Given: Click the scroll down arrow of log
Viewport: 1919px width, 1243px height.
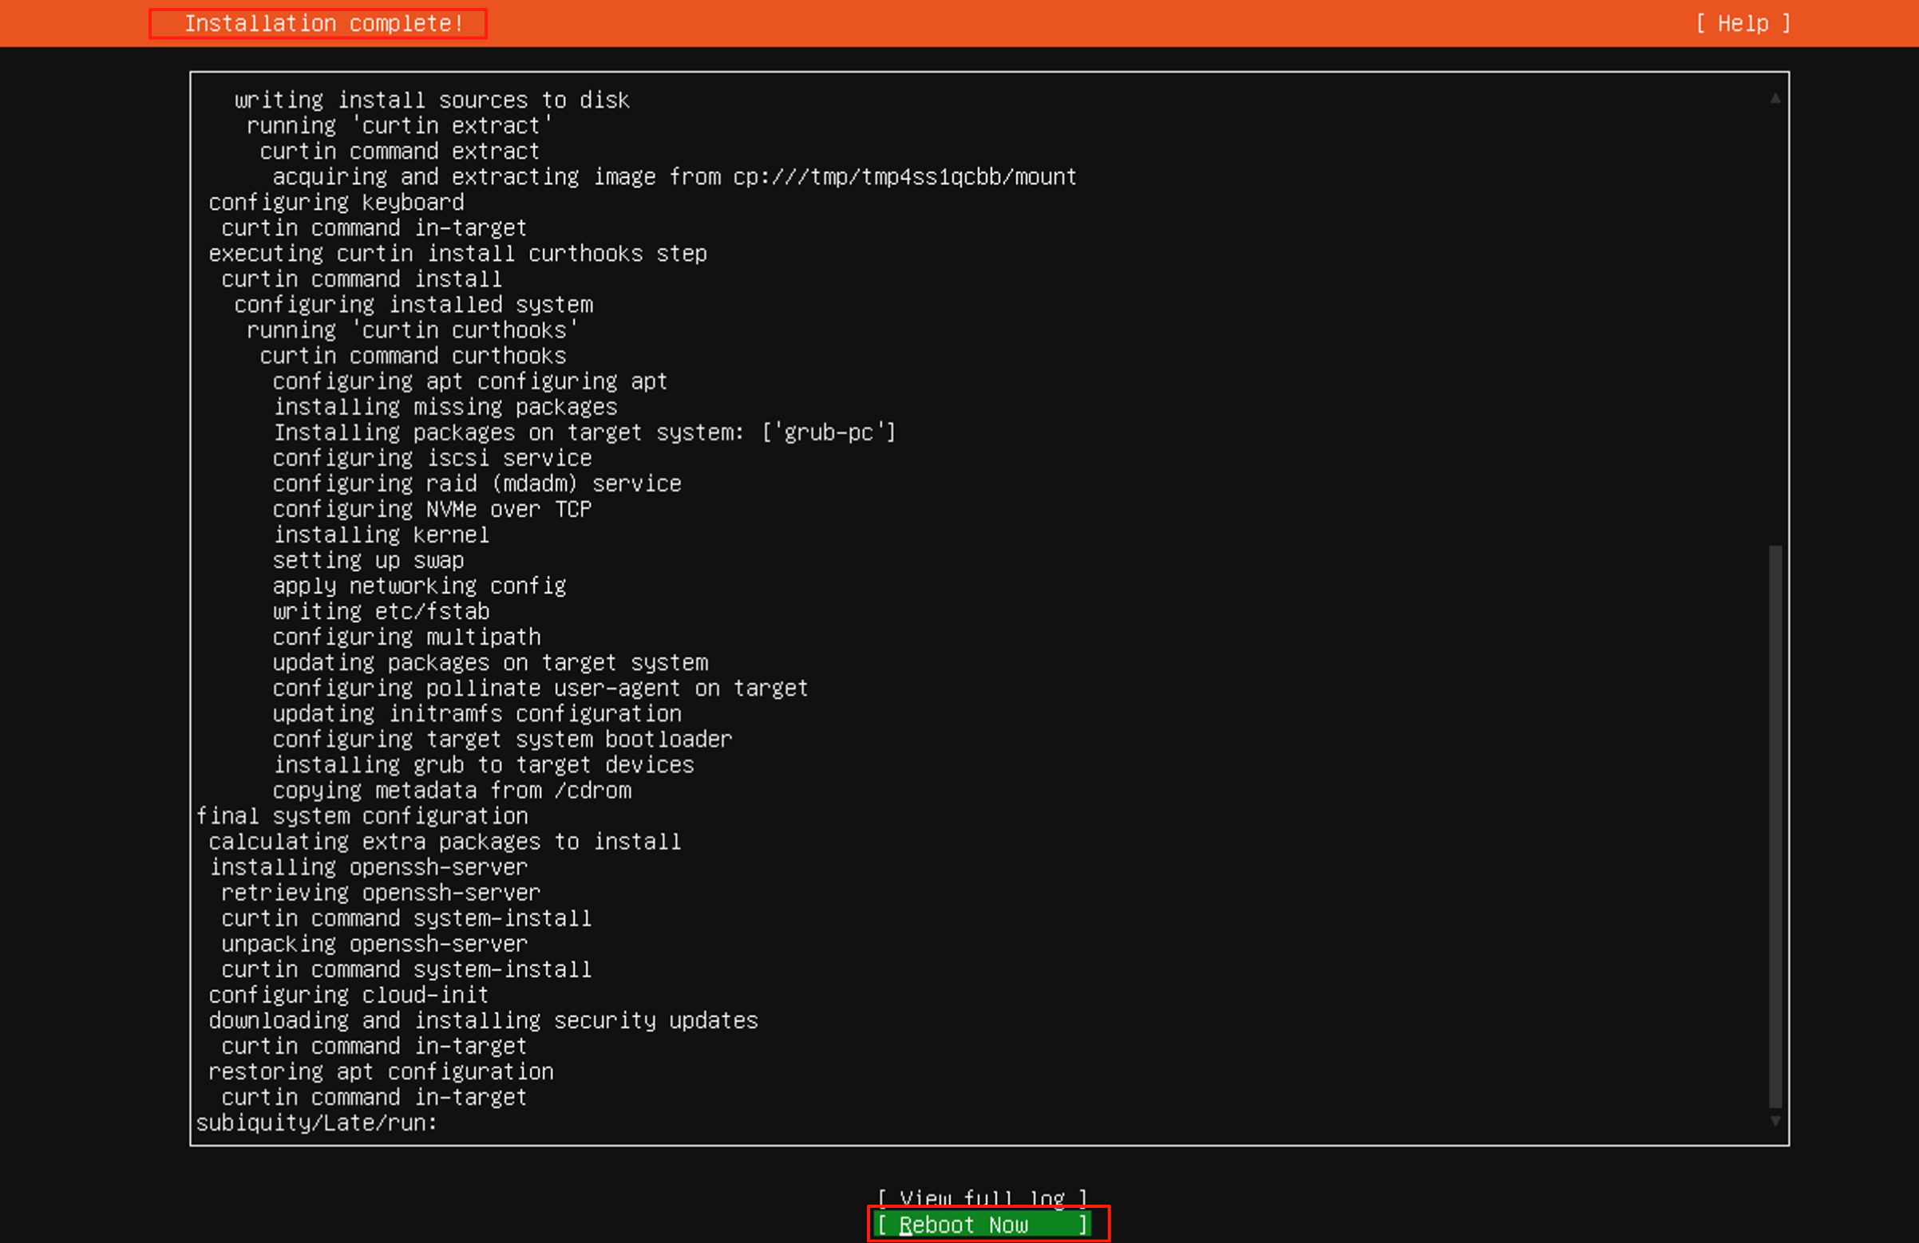Looking at the screenshot, I should tap(1775, 1120).
